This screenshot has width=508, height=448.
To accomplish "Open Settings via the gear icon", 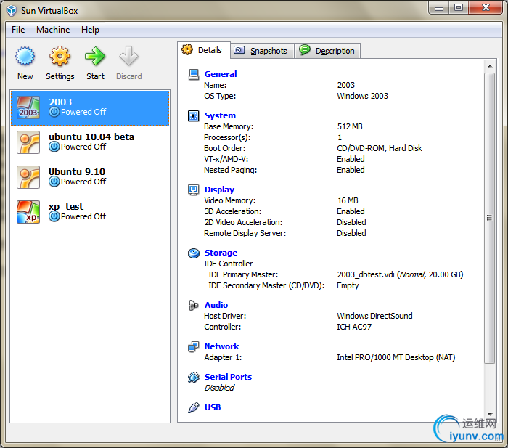I will point(60,56).
